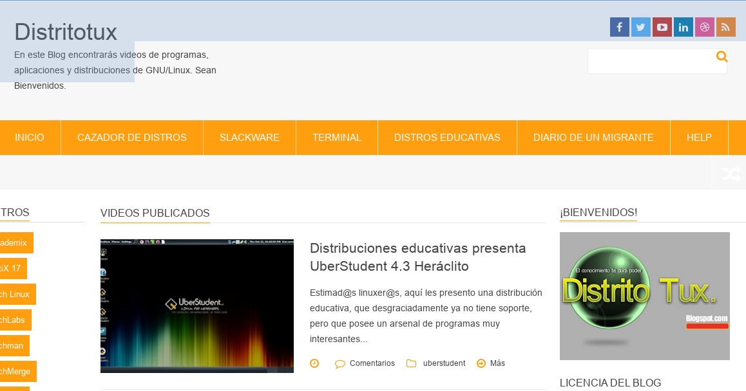Click the LinkedIn social icon
Viewport: 746px width, 391px height.
tap(683, 27)
